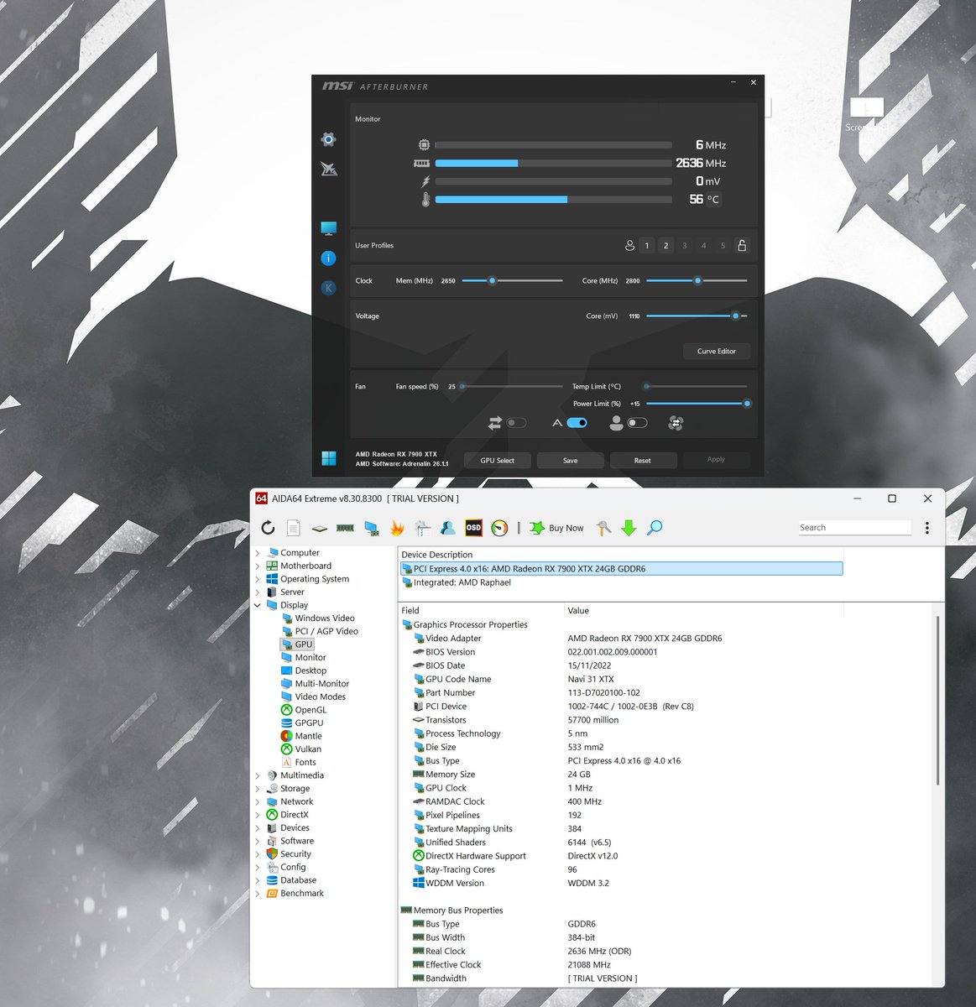Click the blue info icon in Afterburner sidebar
Viewport: 976px width, 1007px height.
tap(328, 258)
